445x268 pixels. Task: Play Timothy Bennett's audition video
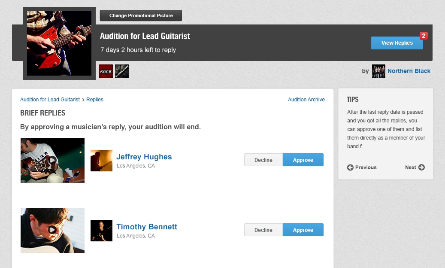click(52, 230)
